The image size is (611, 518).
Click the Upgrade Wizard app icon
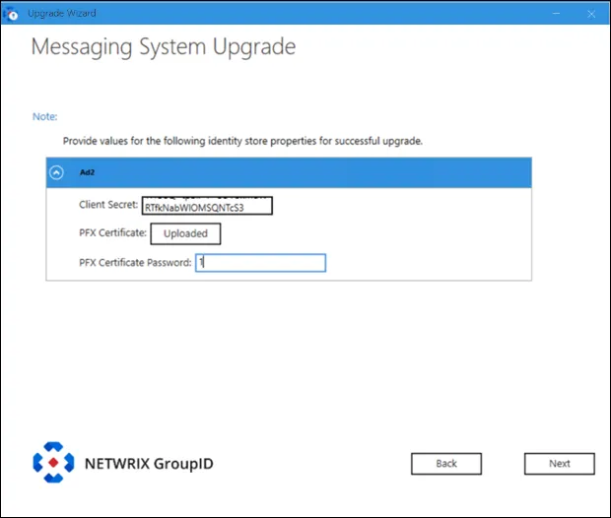tap(11, 14)
